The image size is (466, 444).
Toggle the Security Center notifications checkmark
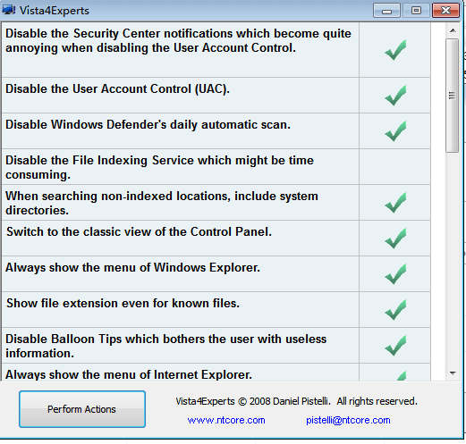(395, 50)
